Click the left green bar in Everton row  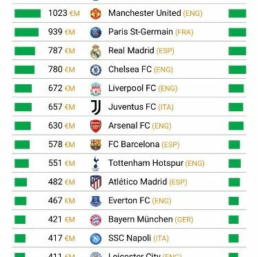21,201
